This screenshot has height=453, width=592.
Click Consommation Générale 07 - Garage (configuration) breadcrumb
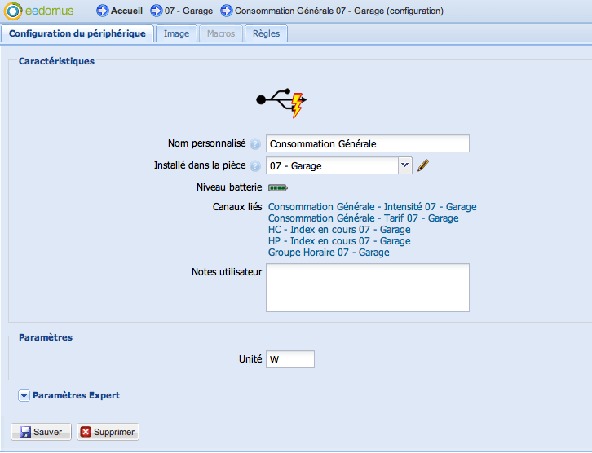tap(339, 11)
